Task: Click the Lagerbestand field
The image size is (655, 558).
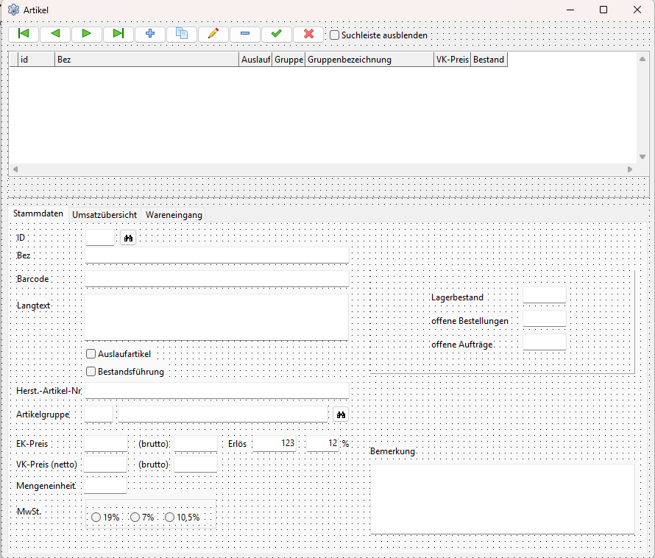Action: coord(545,295)
